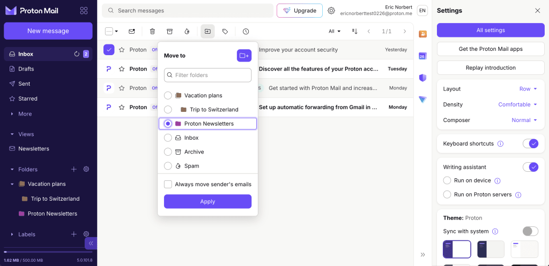Open the Density Comfortable dropdown
The height and width of the screenshot is (266, 549).
tap(517, 104)
